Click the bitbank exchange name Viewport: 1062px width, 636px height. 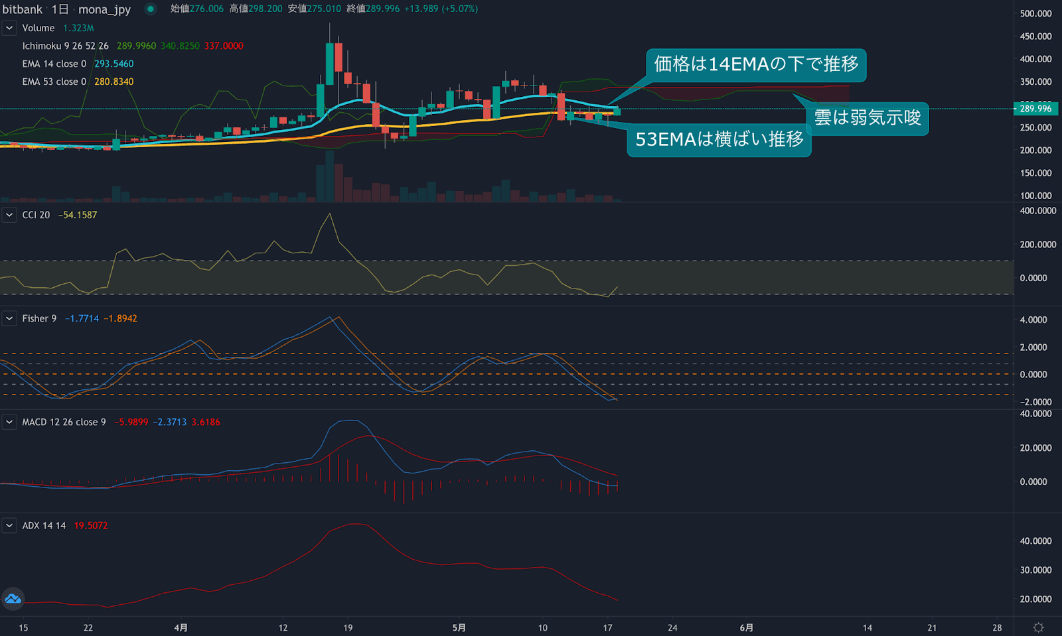(x=21, y=9)
